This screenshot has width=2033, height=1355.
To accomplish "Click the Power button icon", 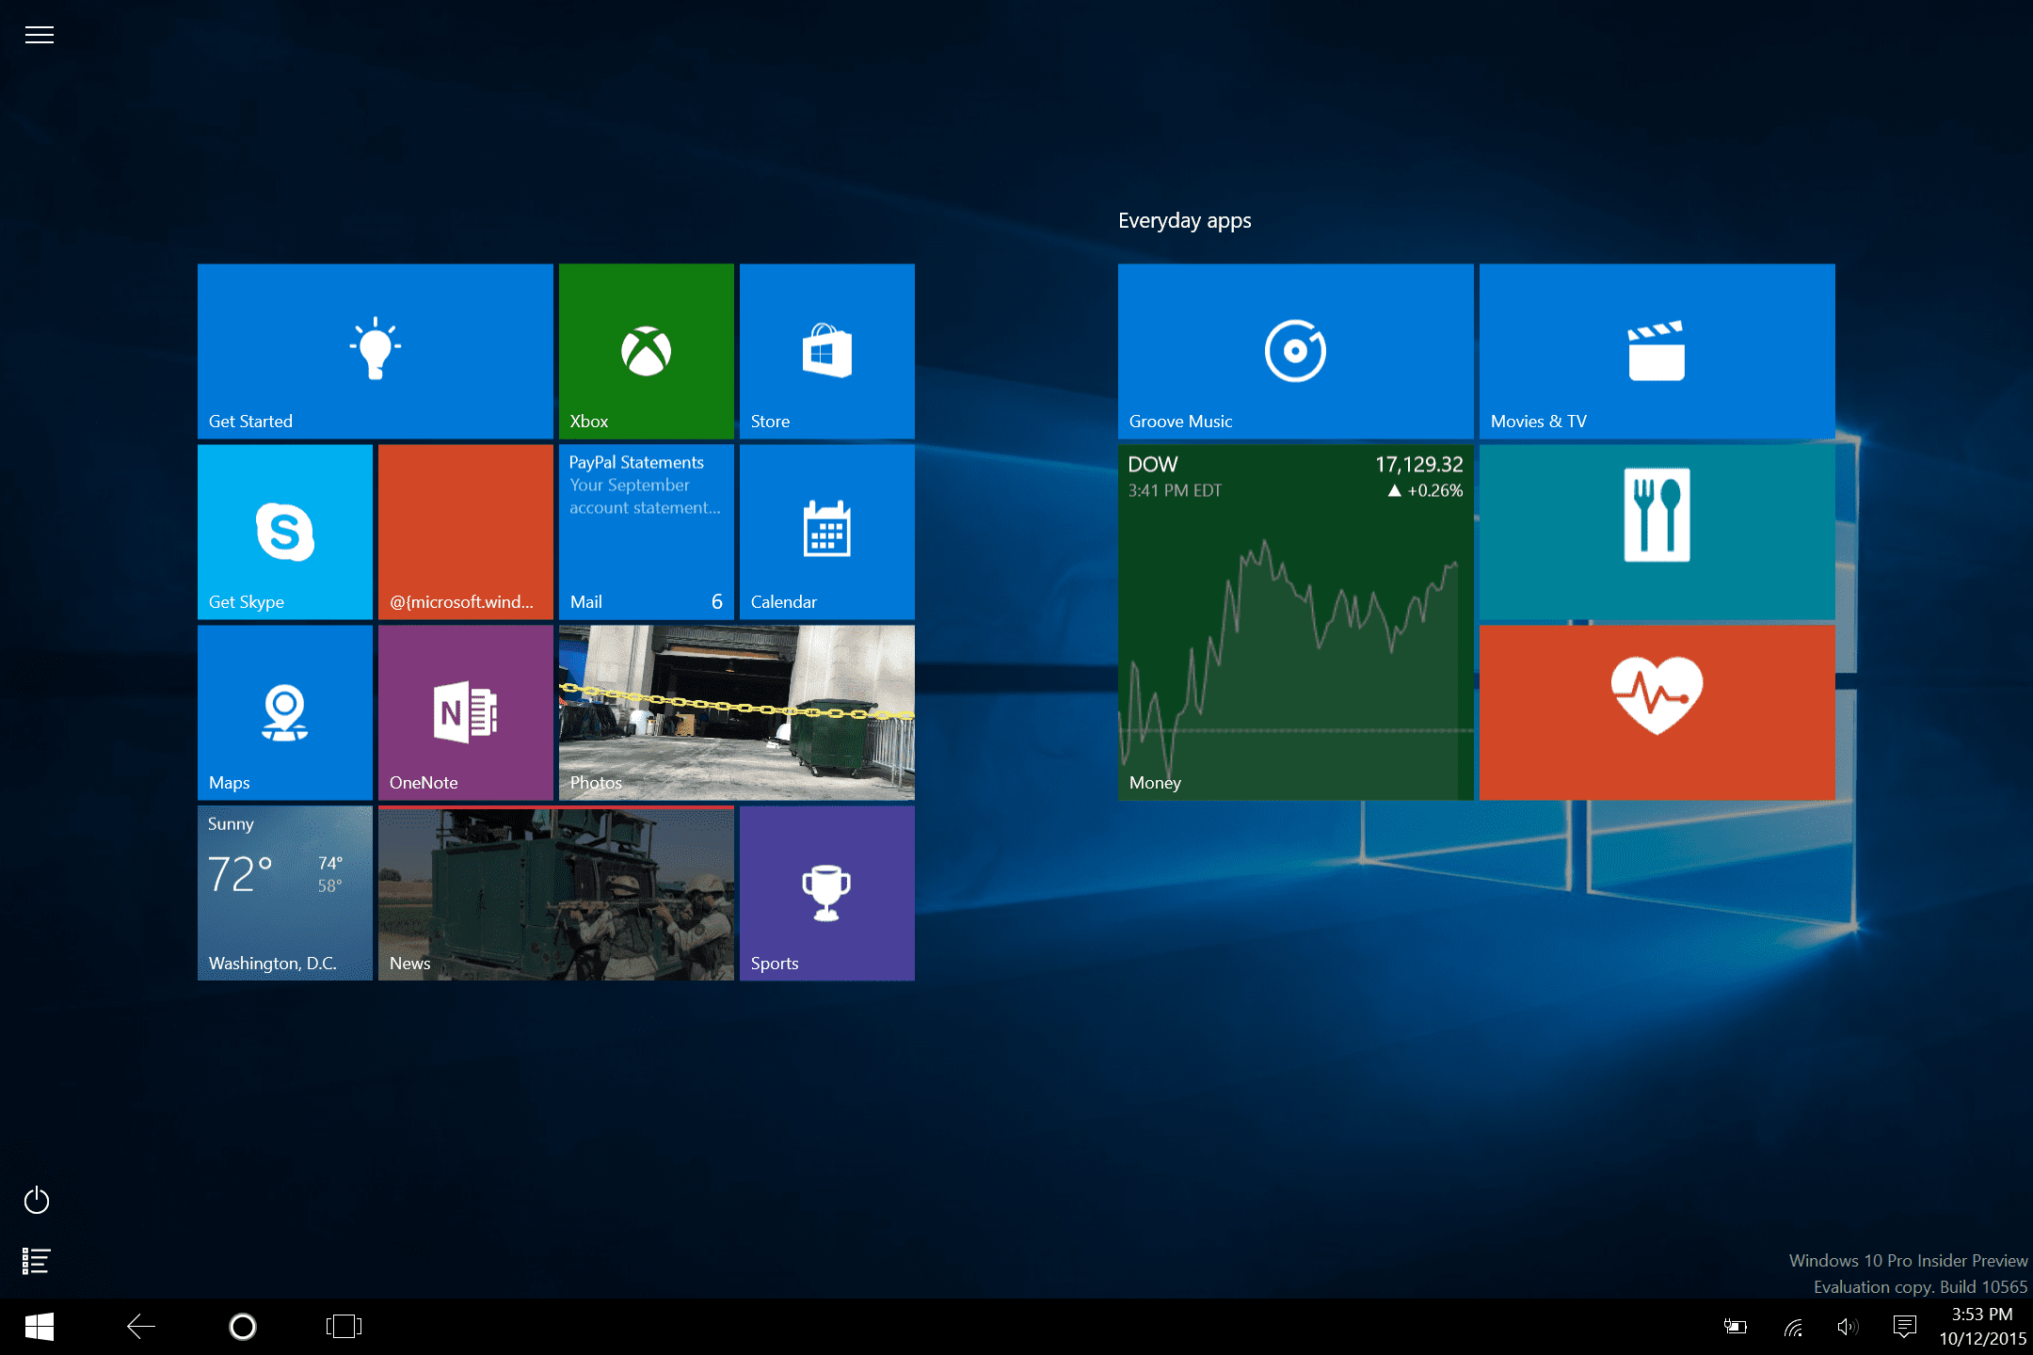I will [x=37, y=1200].
